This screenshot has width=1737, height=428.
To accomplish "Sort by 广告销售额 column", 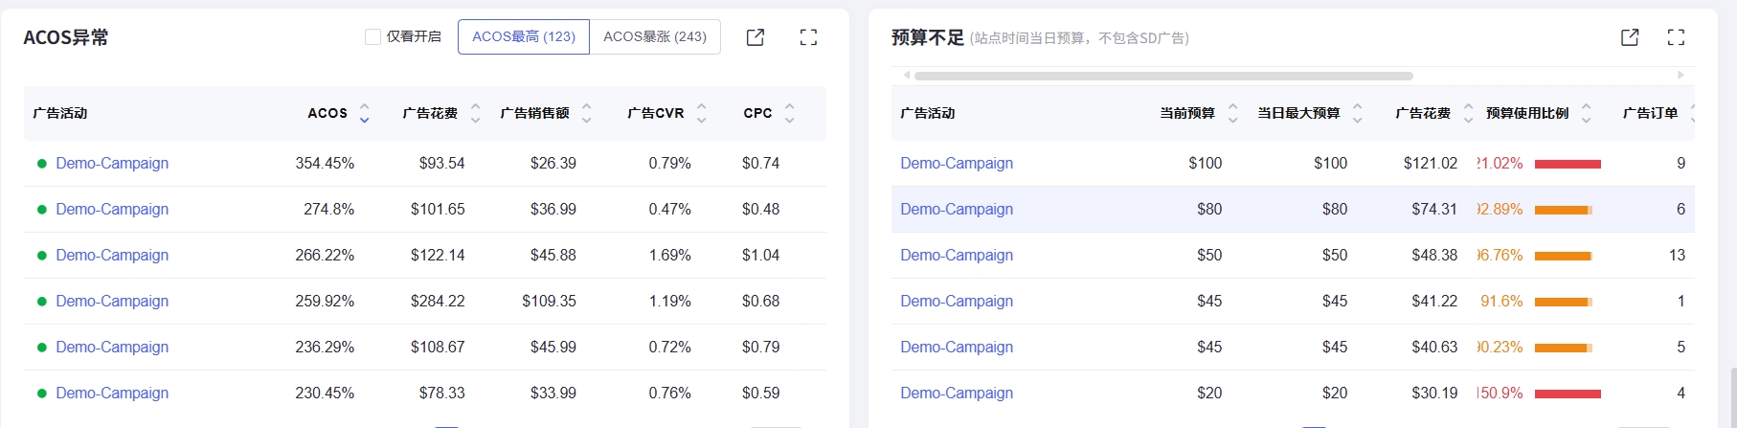I will point(586,113).
